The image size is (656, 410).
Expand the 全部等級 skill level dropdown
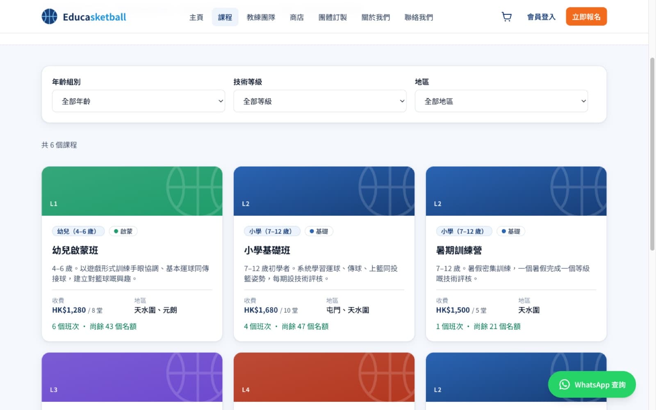tap(320, 101)
